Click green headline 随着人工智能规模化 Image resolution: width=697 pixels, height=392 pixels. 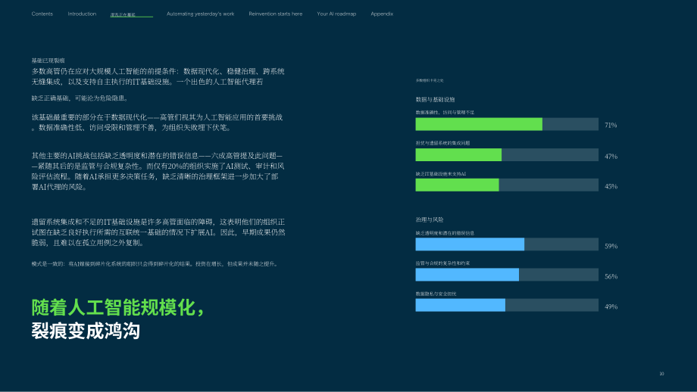pos(117,307)
